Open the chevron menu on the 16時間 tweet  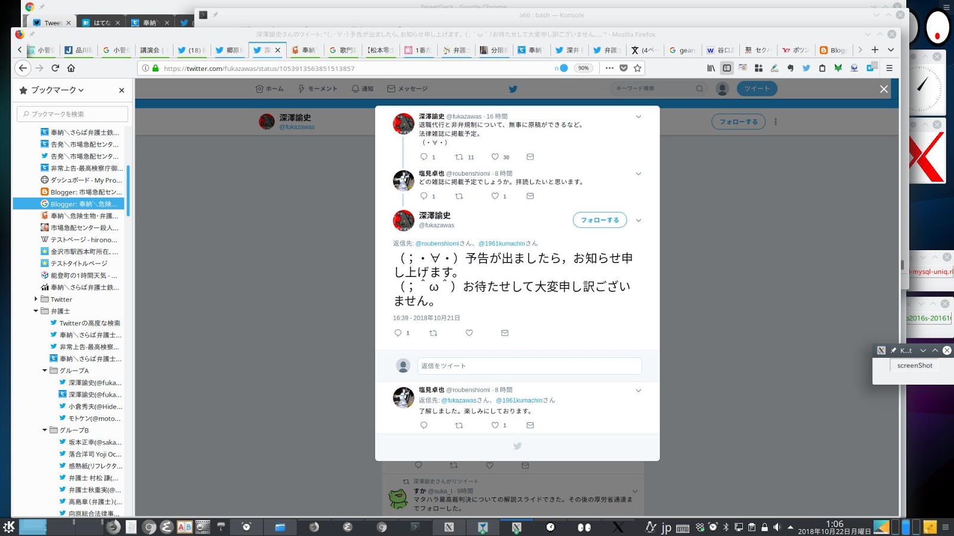[639, 117]
